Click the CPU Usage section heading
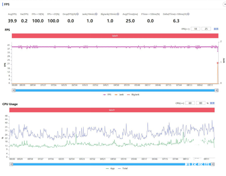This screenshot has width=226, height=176. tap(10, 104)
